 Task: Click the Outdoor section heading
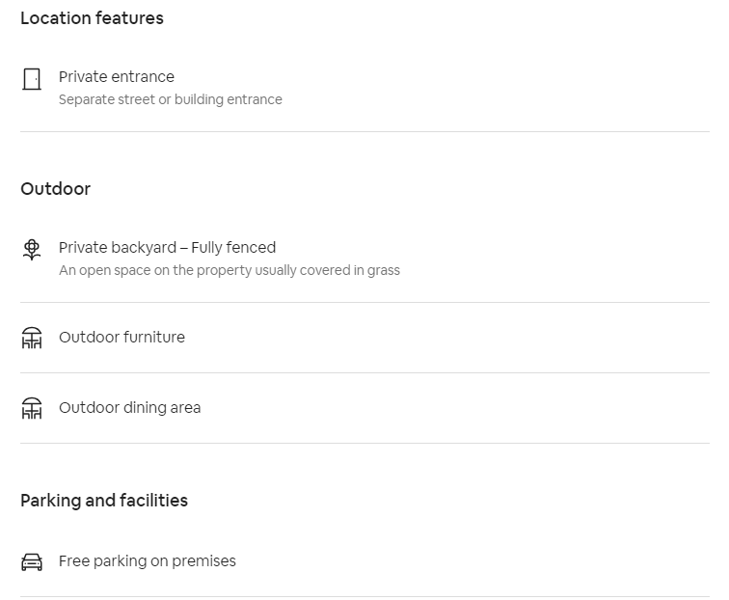[x=55, y=189]
